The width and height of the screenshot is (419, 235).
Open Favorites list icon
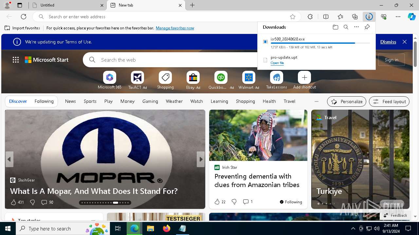click(340, 17)
